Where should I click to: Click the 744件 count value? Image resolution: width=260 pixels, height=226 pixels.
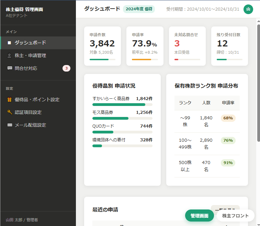point(146,126)
